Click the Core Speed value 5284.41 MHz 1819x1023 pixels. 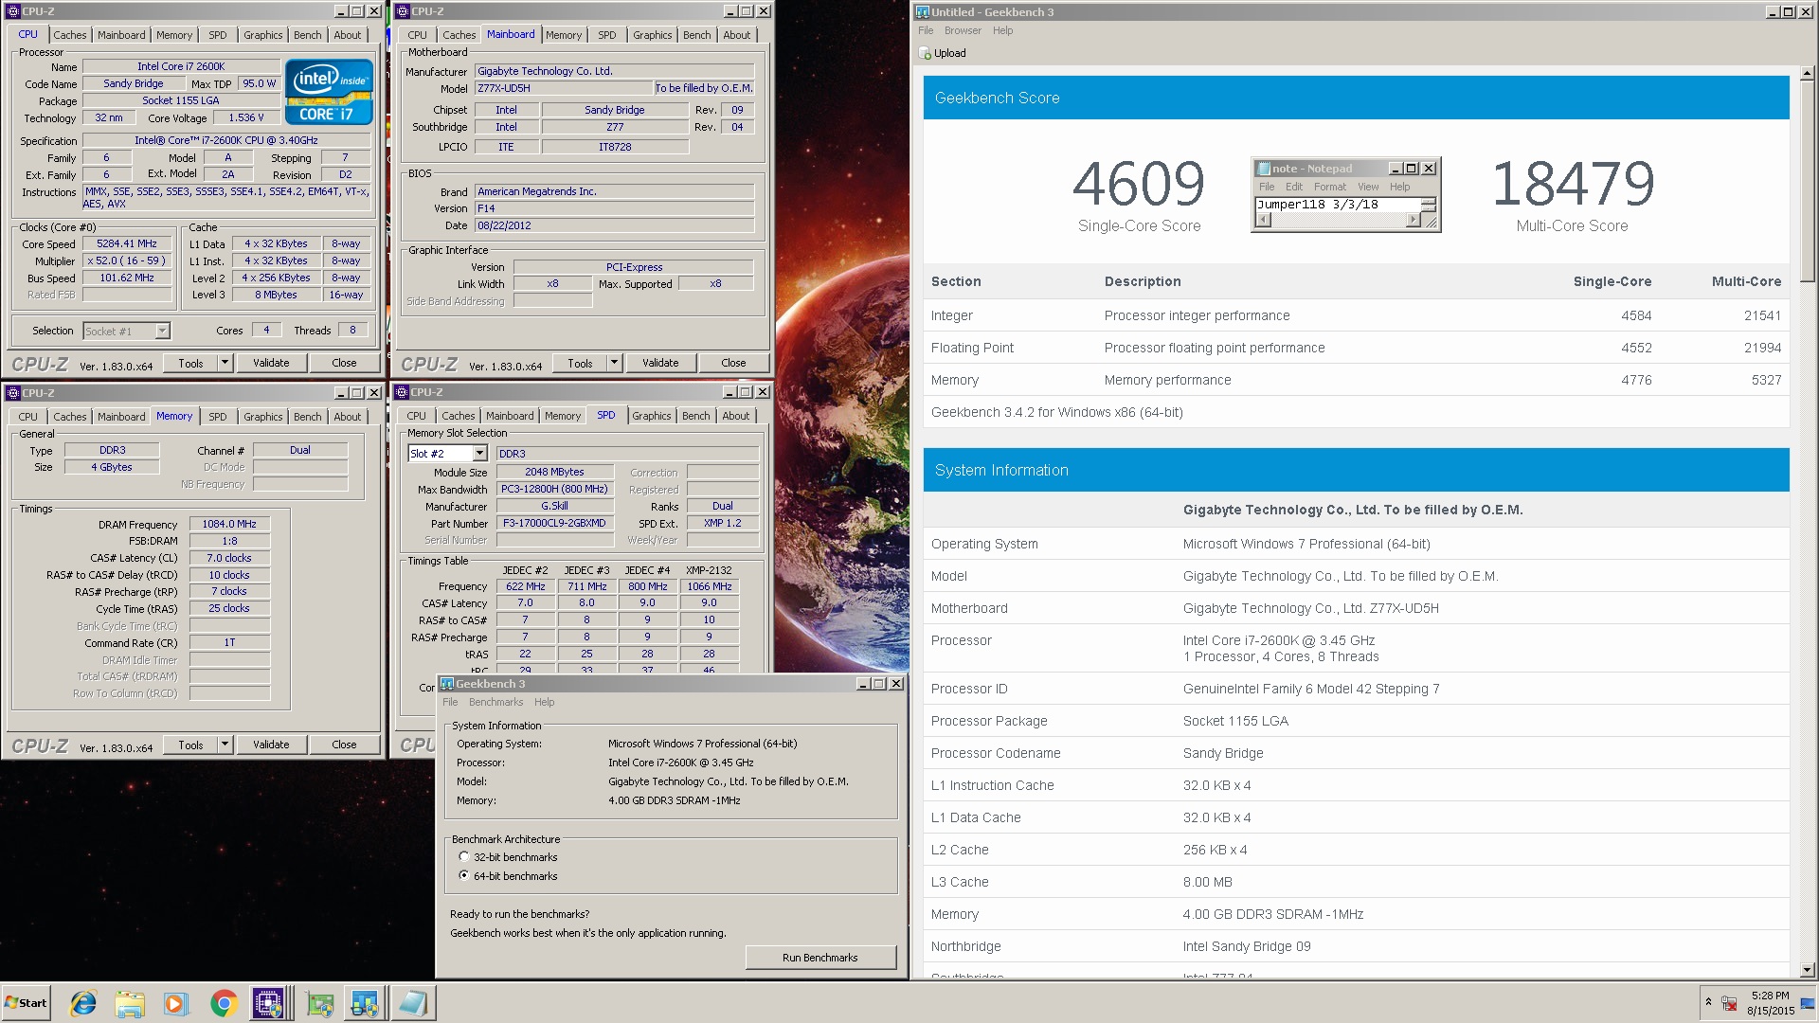point(127,243)
